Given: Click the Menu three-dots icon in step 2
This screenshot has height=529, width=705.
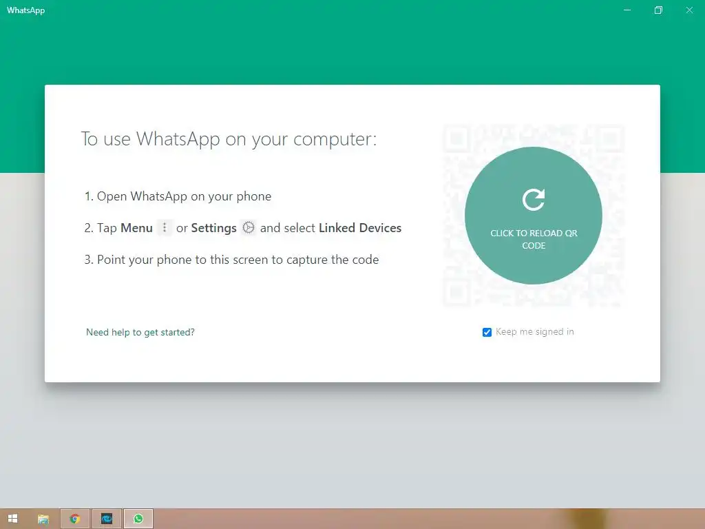Looking at the screenshot, I should pyautogui.click(x=165, y=227).
